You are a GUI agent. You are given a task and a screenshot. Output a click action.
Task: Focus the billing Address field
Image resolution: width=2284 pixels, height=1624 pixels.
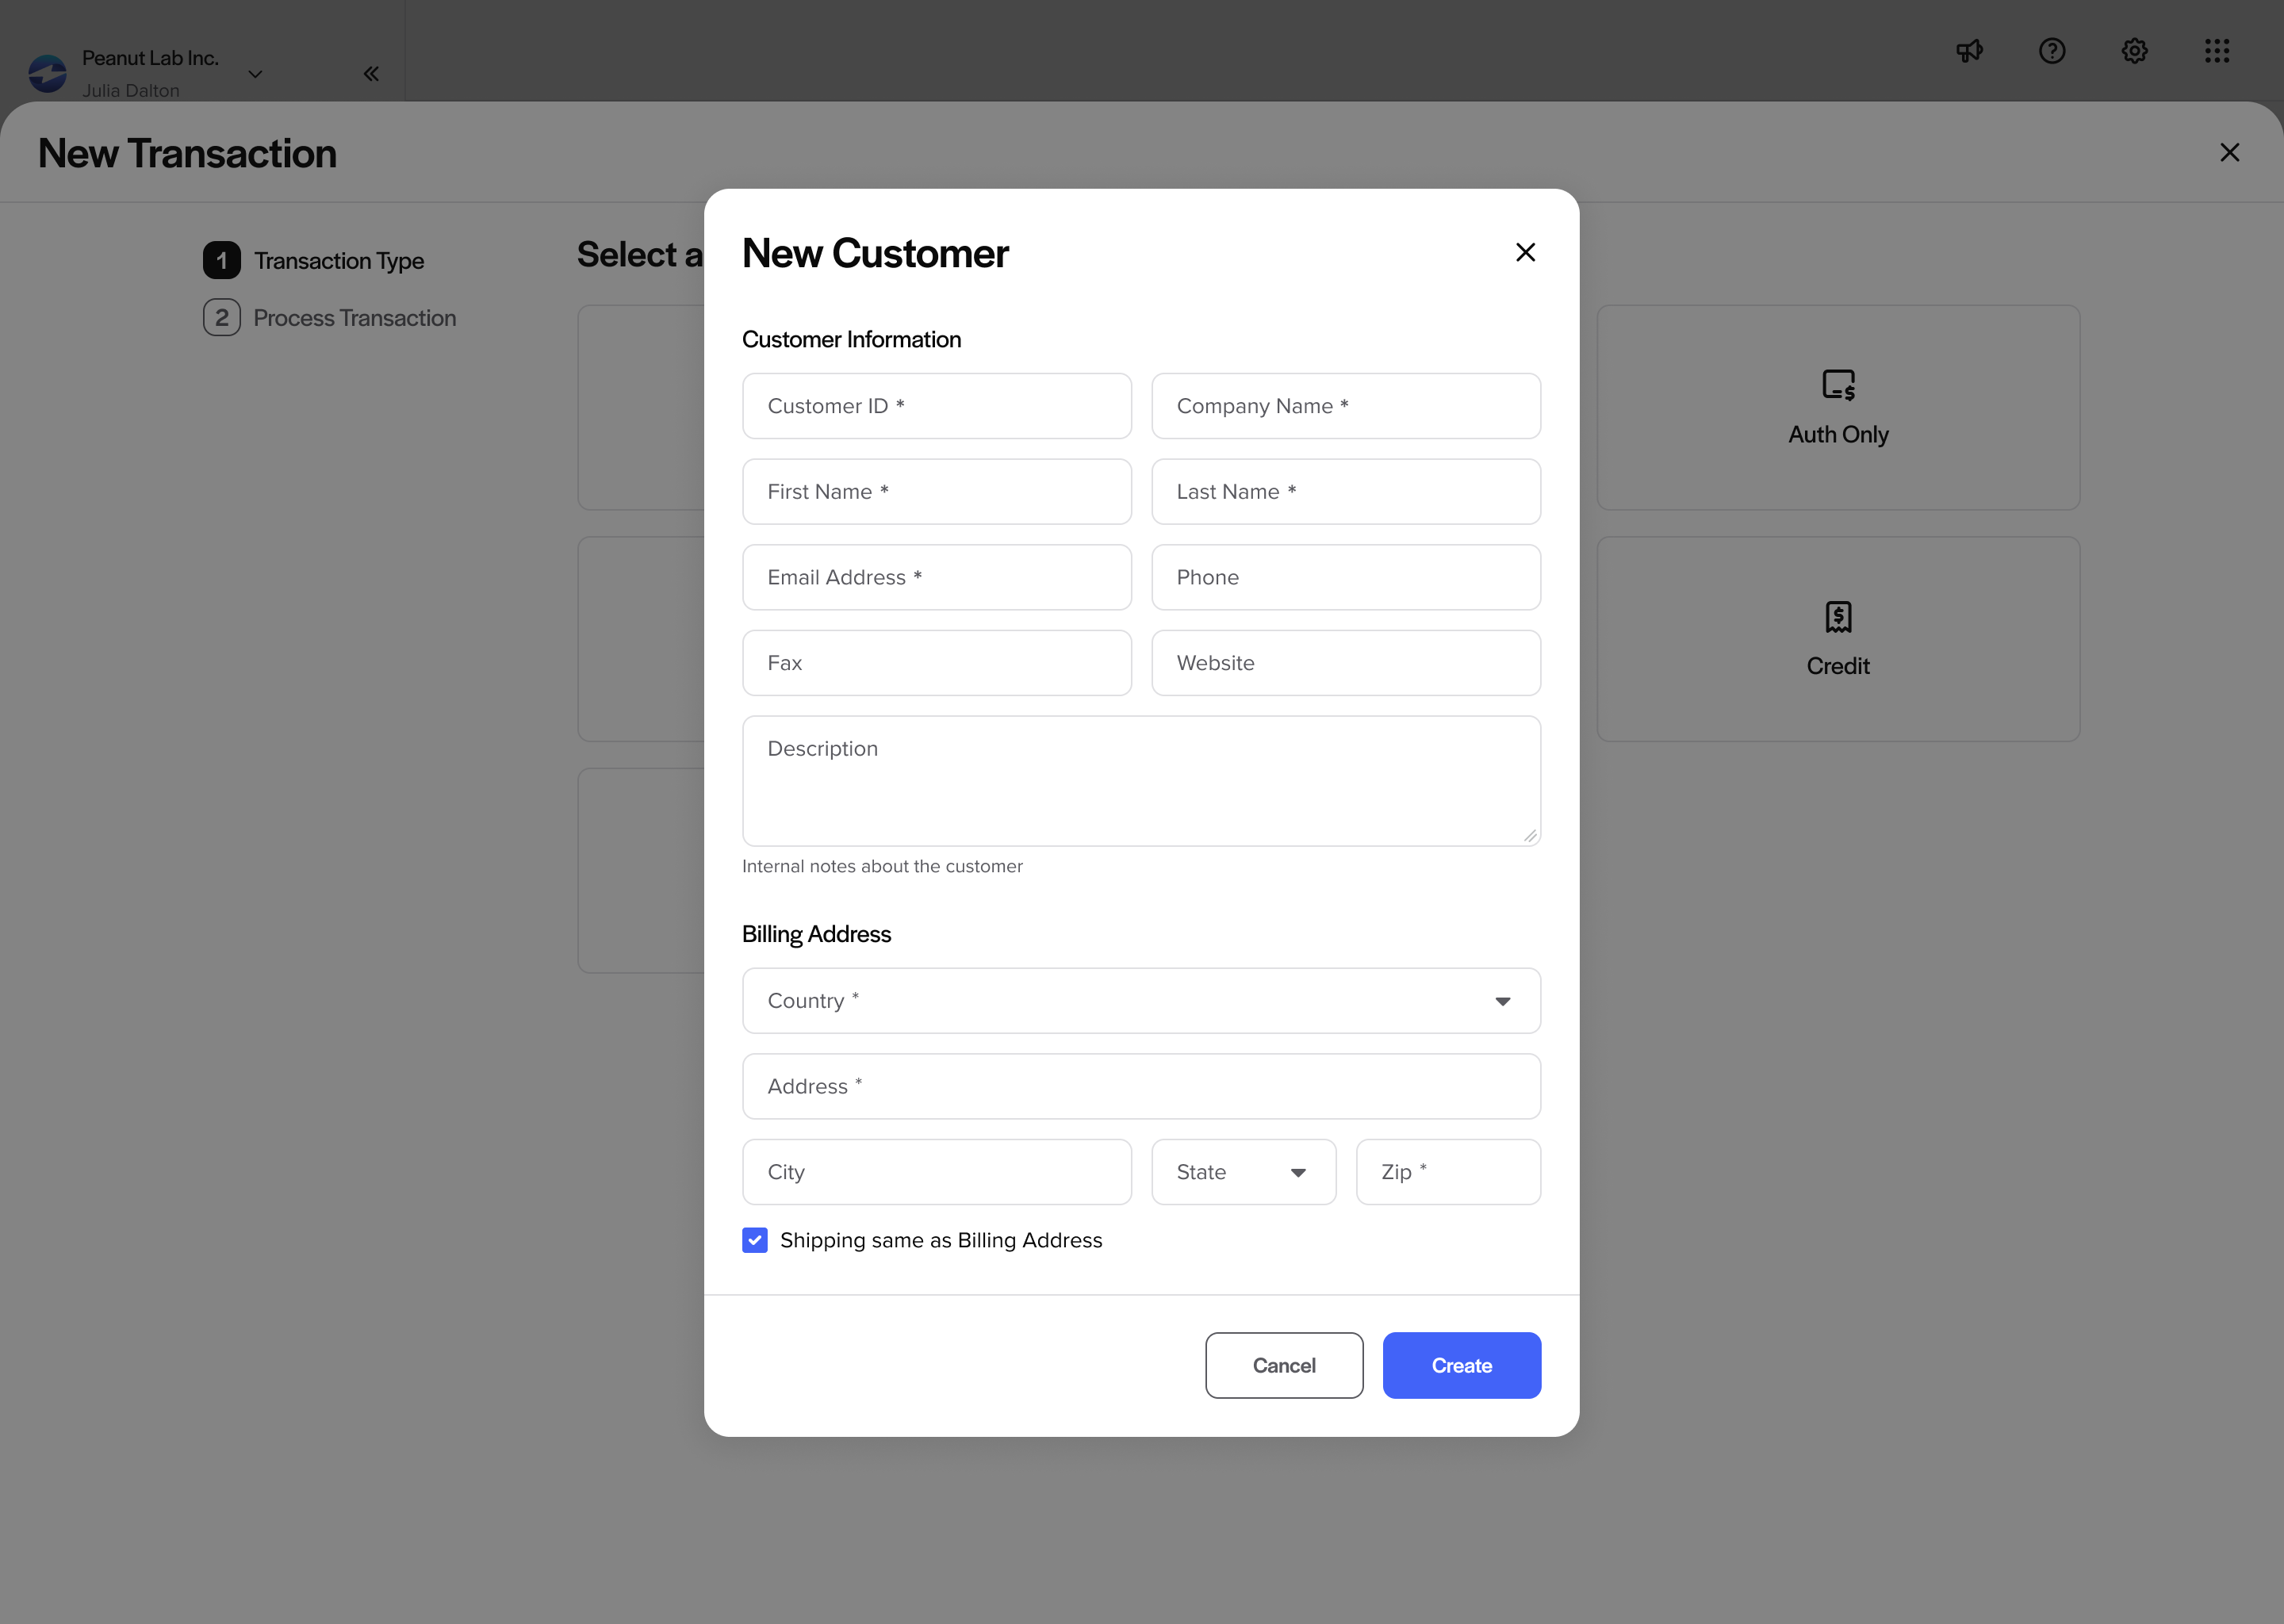(1141, 1086)
